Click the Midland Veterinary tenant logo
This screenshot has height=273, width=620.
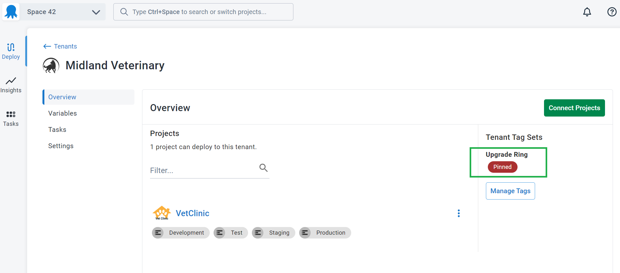[51, 65]
